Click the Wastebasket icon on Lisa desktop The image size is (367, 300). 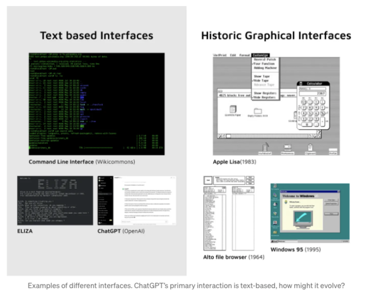[265, 148]
